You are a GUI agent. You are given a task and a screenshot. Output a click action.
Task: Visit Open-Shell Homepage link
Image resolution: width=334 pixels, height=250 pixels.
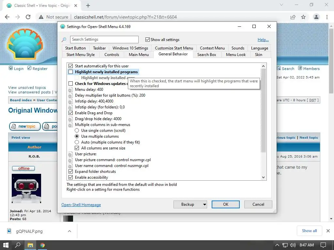81,205
